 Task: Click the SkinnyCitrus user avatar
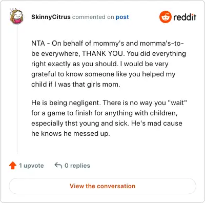(x=16, y=16)
